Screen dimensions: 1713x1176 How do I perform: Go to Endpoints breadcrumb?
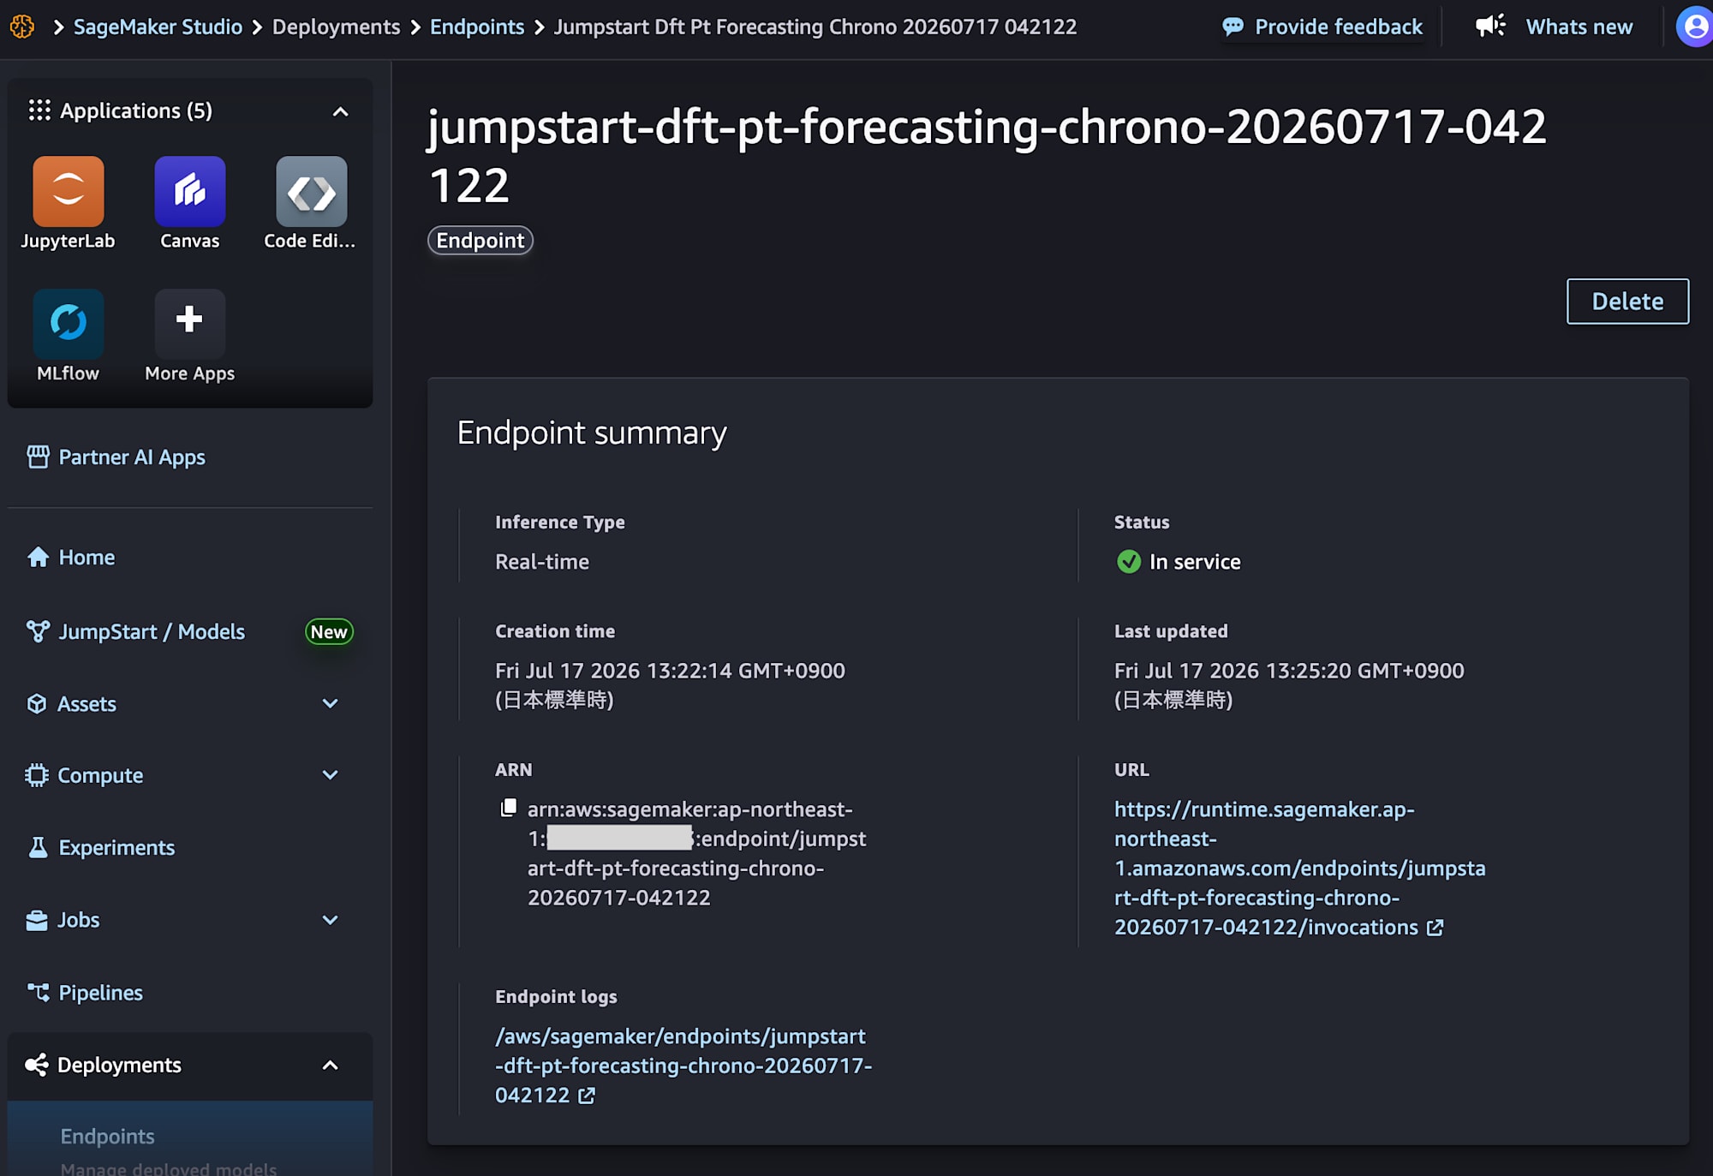477,27
